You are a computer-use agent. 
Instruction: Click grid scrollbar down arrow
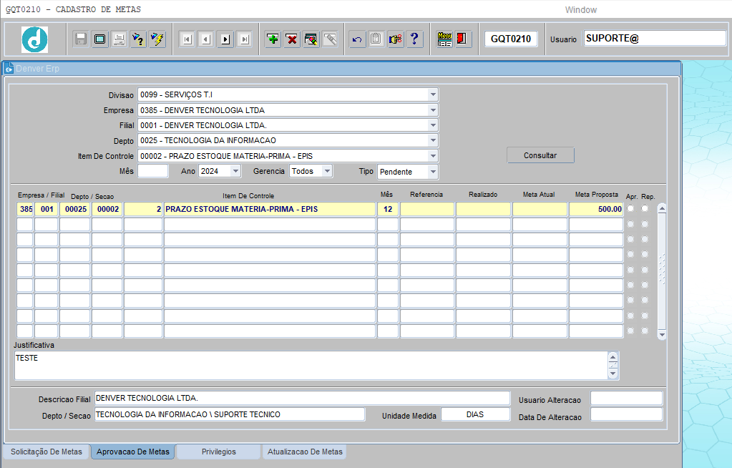coord(661,335)
